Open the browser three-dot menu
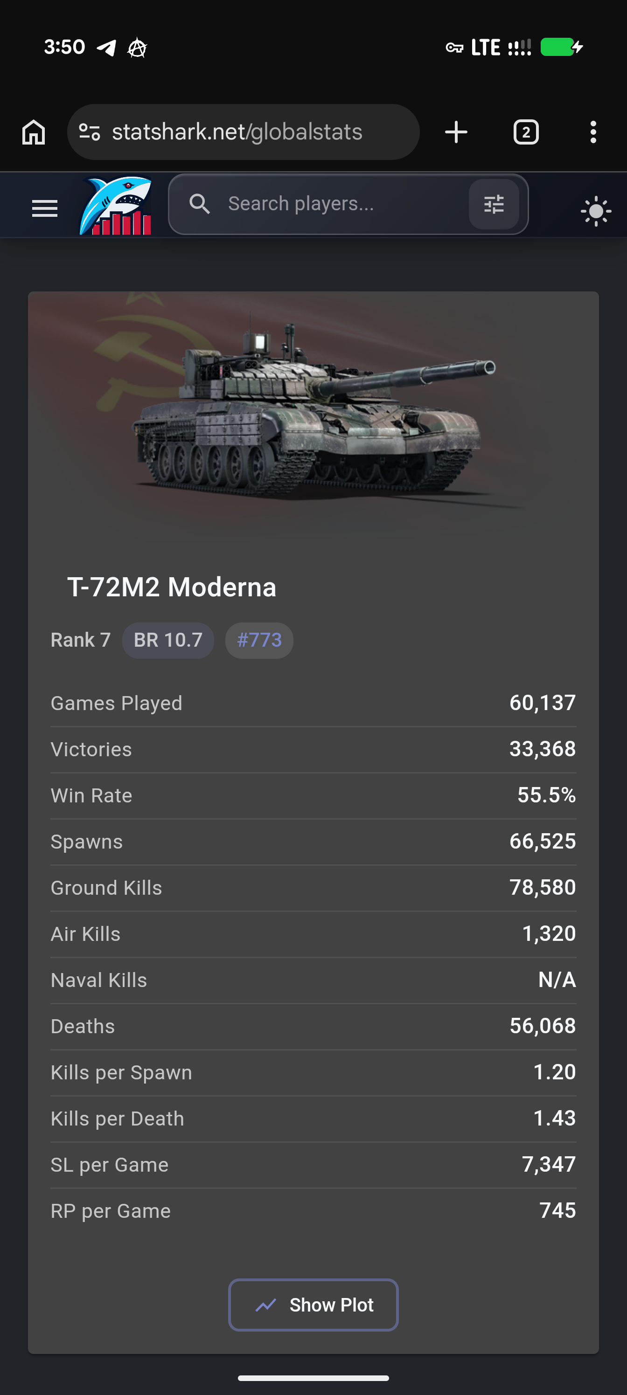The image size is (627, 1395). tap(593, 132)
